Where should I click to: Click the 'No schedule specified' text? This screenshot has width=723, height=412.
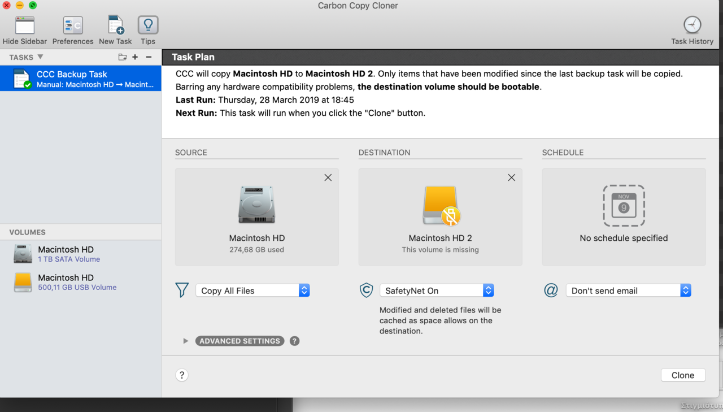(x=624, y=238)
